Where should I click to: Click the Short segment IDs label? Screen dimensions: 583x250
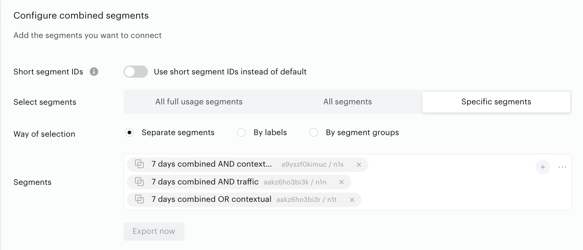click(48, 72)
